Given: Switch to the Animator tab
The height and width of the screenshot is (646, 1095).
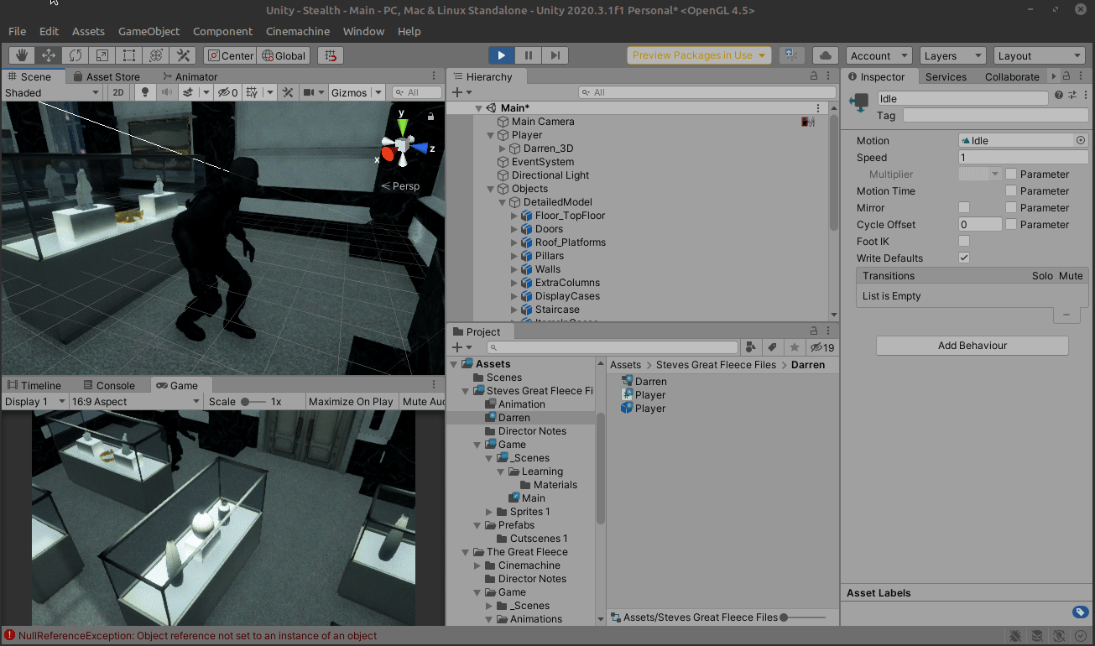Looking at the screenshot, I should tap(189, 76).
